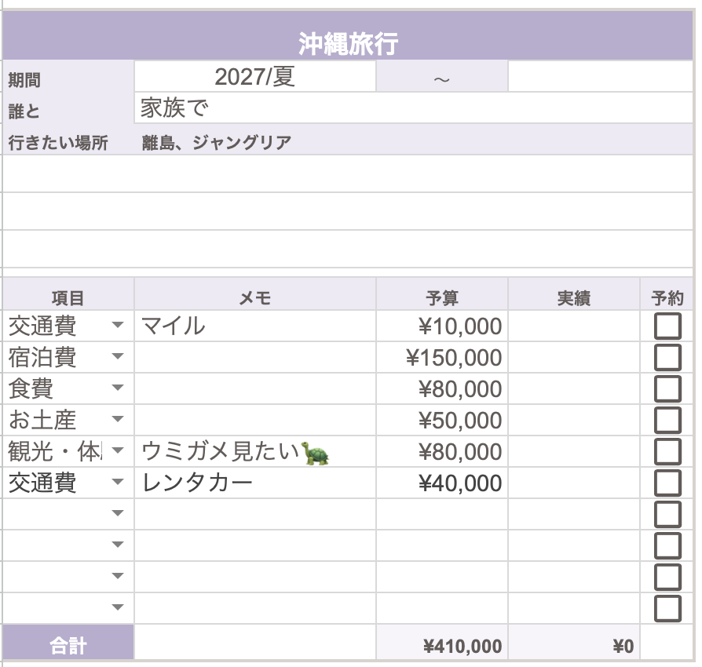The width and height of the screenshot is (702, 667).
Task: Click the ¥10,000 budget cell
Action: [442, 326]
